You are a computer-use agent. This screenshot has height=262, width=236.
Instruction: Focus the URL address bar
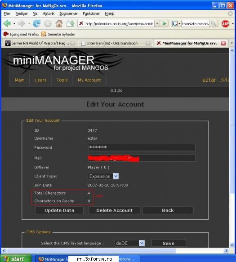[119, 23]
